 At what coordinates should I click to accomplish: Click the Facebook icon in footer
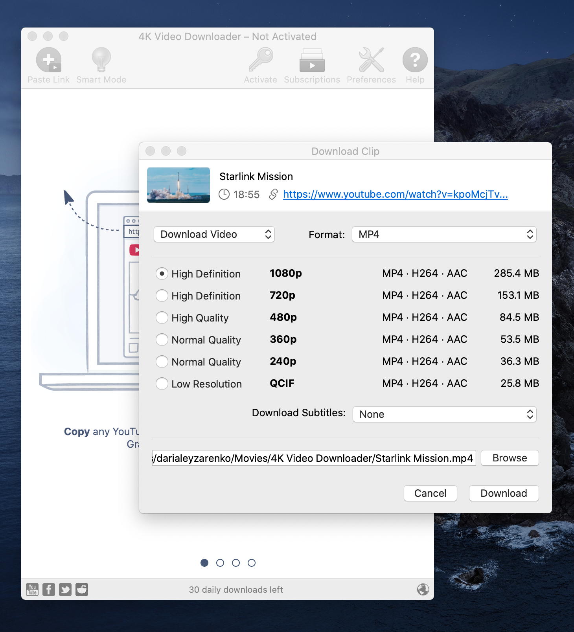pyautogui.click(x=49, y=590)
